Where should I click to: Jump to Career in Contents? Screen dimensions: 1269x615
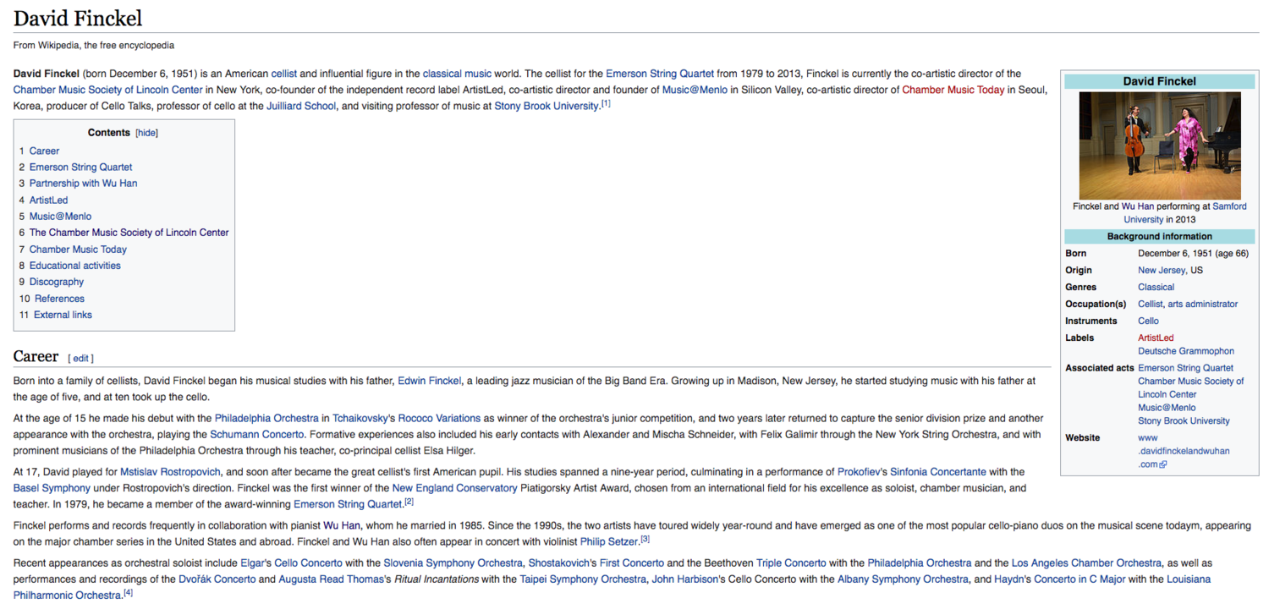pyautogui.click(x=44, y=151)
